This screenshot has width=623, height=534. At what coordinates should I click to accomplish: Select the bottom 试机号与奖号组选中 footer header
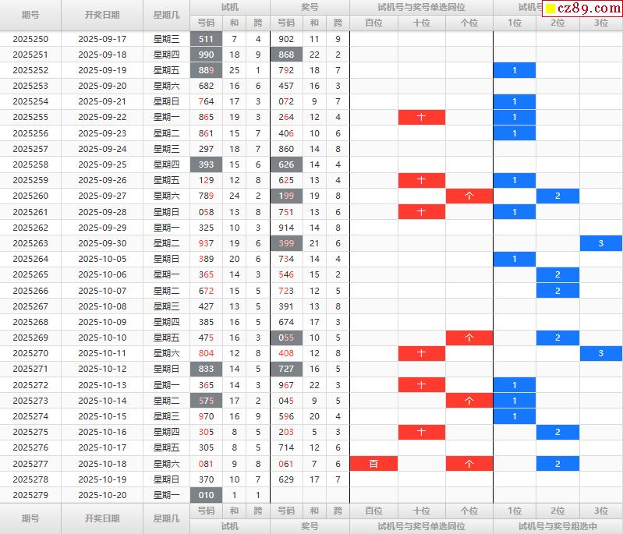[558, 526]
